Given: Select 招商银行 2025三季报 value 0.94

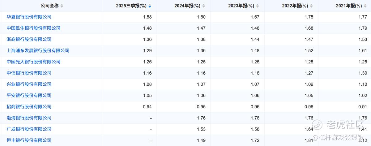Looking at the screenshot, I should click(x=147, y=107).
